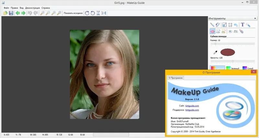Image resolution: width=259 pixels, height=138 pixels.
Task: Zoom in with the plus magnifier icon
Action: click(x=42, y=13)
